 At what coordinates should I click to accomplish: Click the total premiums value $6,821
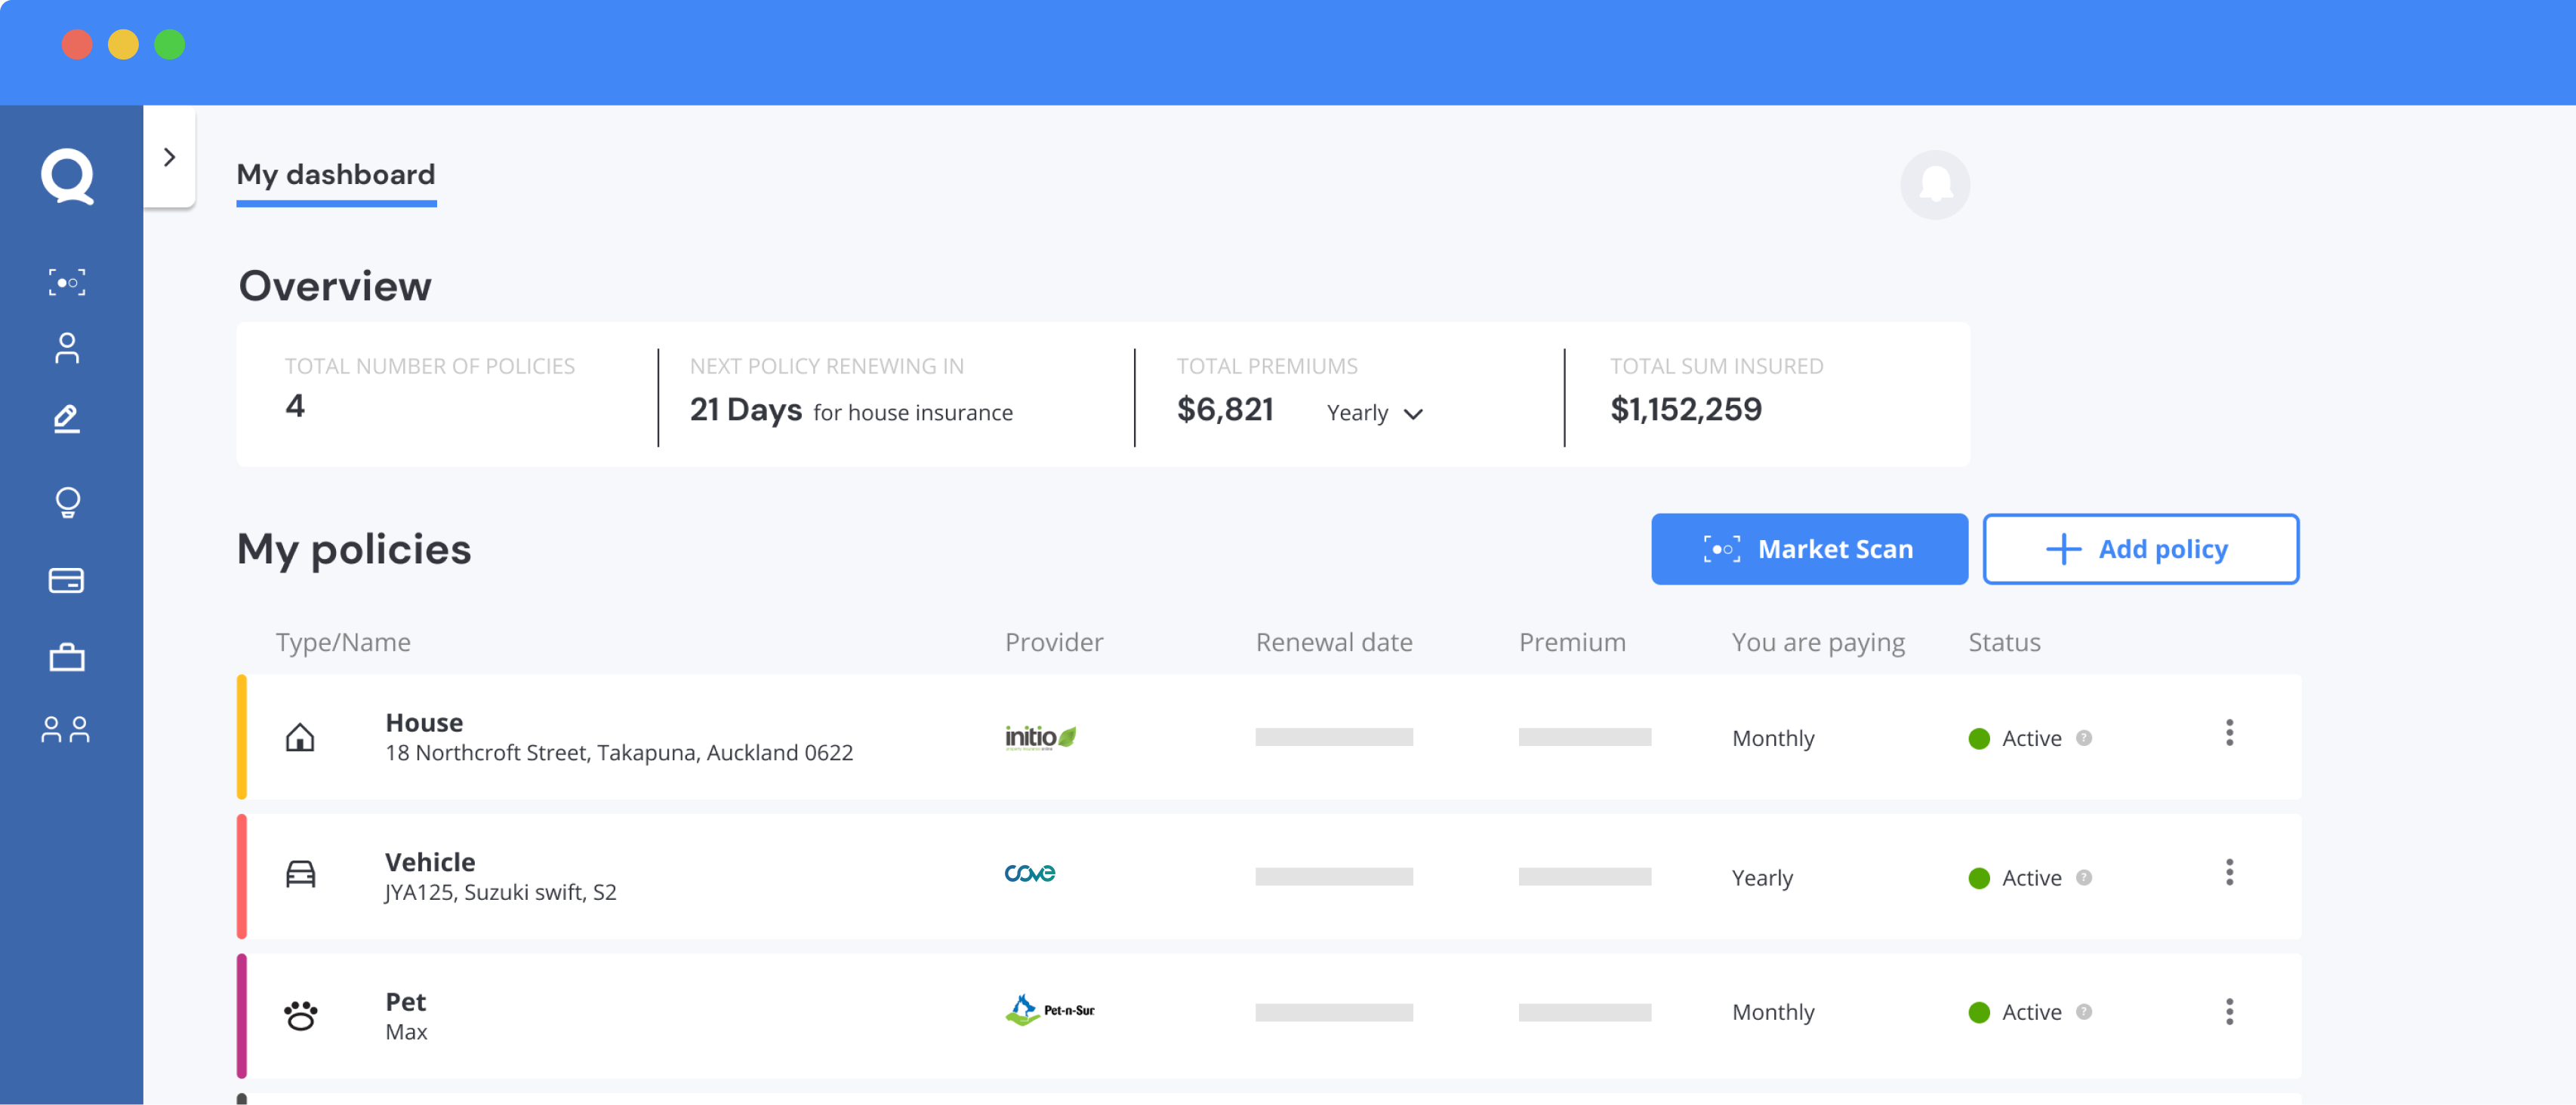1225,410
